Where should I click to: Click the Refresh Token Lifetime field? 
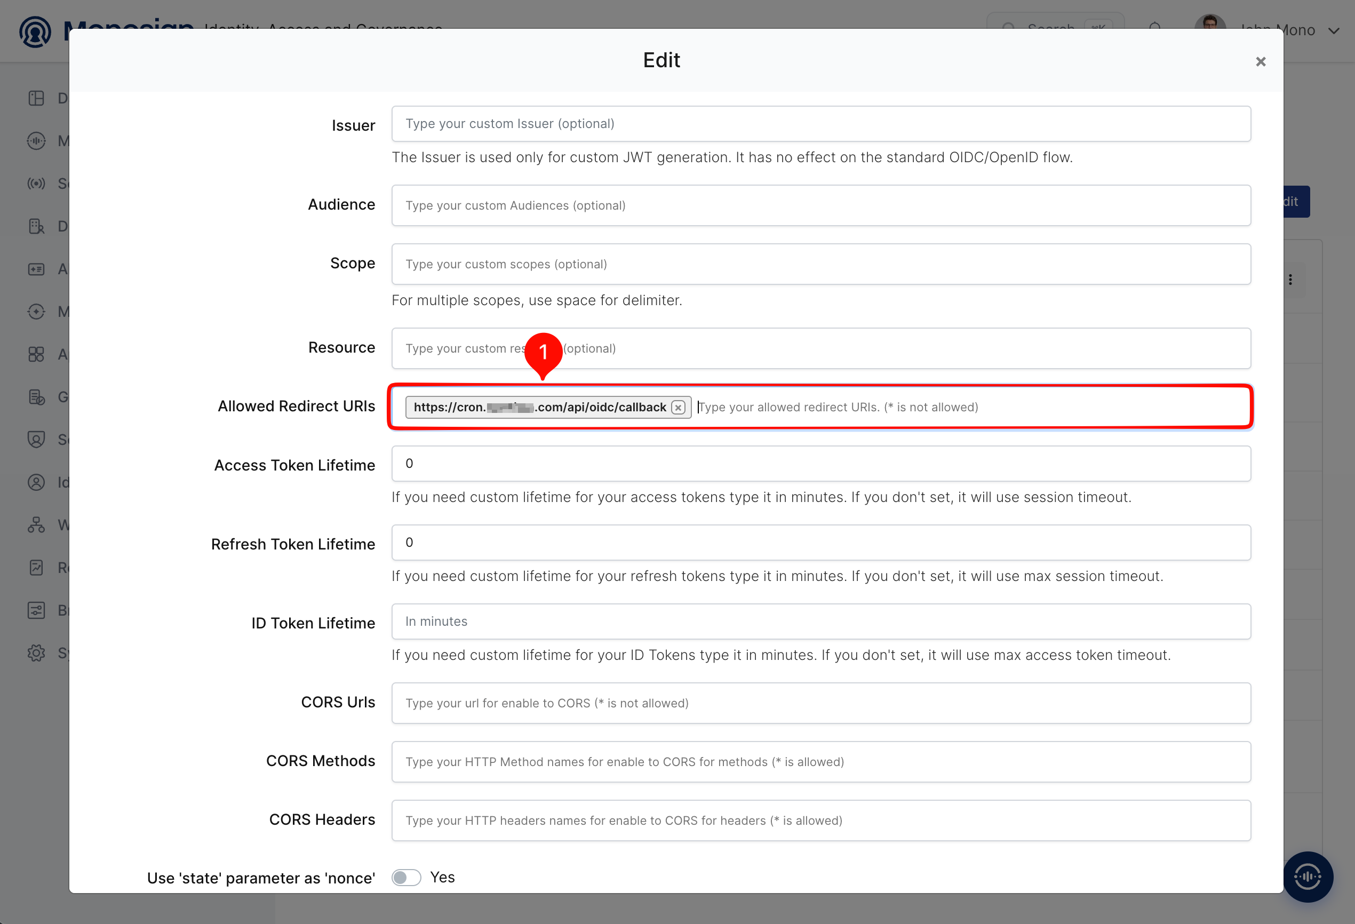click(821, 542)
